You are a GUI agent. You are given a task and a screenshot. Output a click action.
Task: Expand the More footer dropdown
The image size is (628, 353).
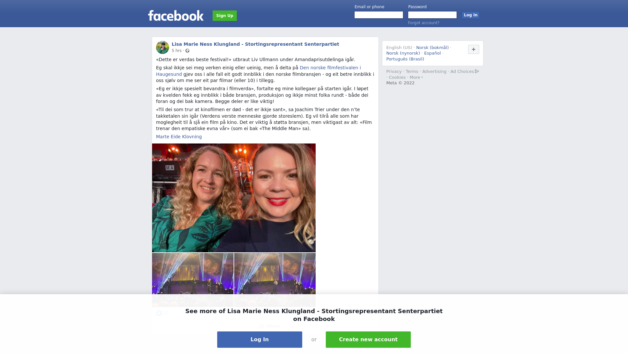click(x=416, y=77)
